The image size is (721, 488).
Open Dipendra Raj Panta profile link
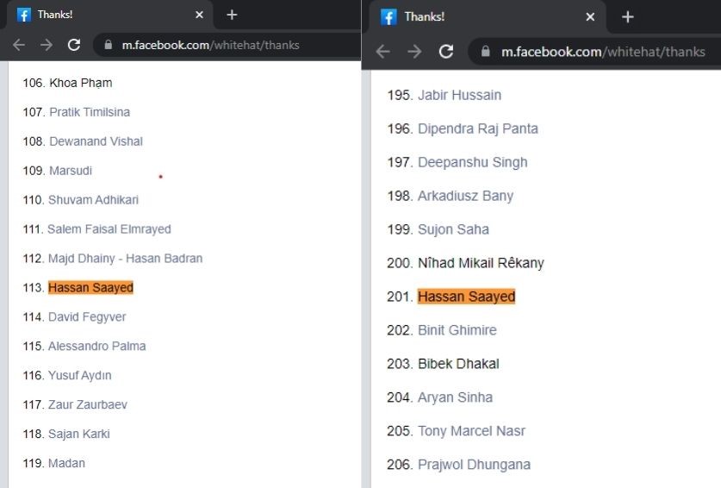(477, 128)
